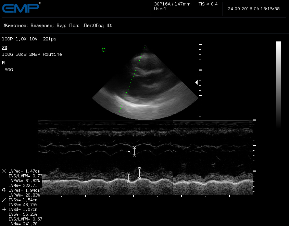The height and width of the screenshot is (226, 289).
Task: Click the 'LVPW%= 20,83%' result
Action: tap(24, 195)
